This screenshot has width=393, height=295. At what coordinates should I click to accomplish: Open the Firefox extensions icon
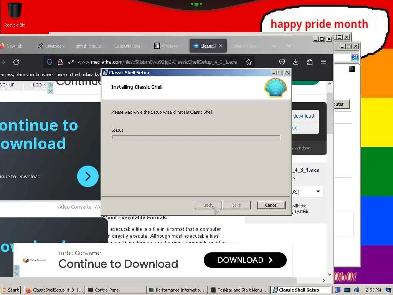pyautogui.click(x=310, y=62)
